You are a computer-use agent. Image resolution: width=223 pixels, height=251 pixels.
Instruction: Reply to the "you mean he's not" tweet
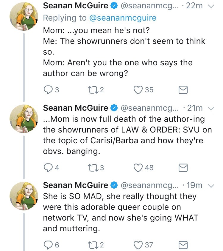pyautogui.click(x=48, y=90)
